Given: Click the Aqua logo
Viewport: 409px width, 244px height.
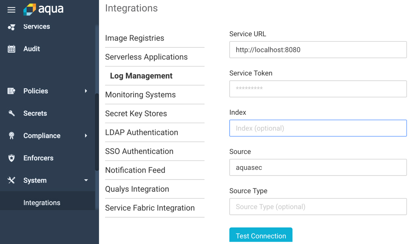Looking at the screenshot, I should (x=43, y=9).
